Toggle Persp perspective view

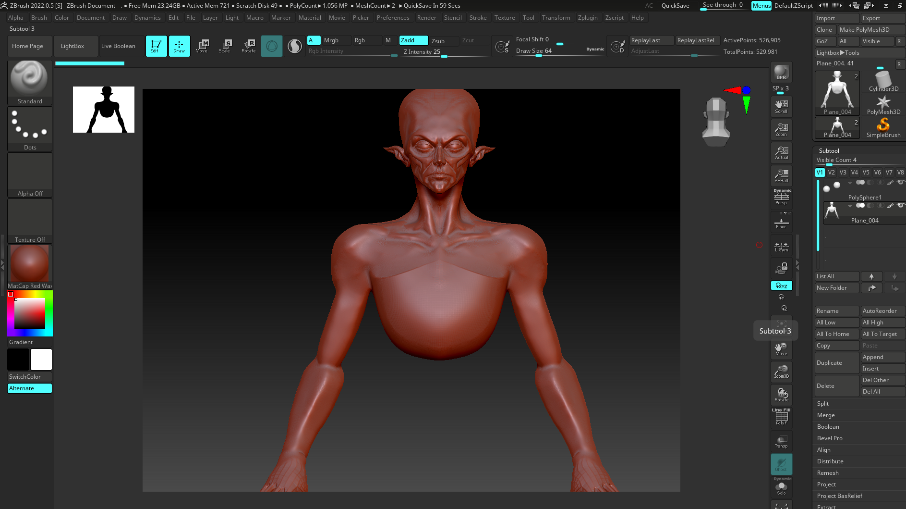point(781,197)
